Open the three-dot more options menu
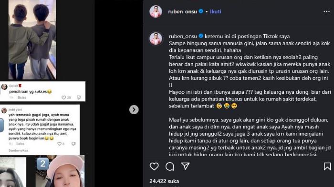 (x=326, y=12)
